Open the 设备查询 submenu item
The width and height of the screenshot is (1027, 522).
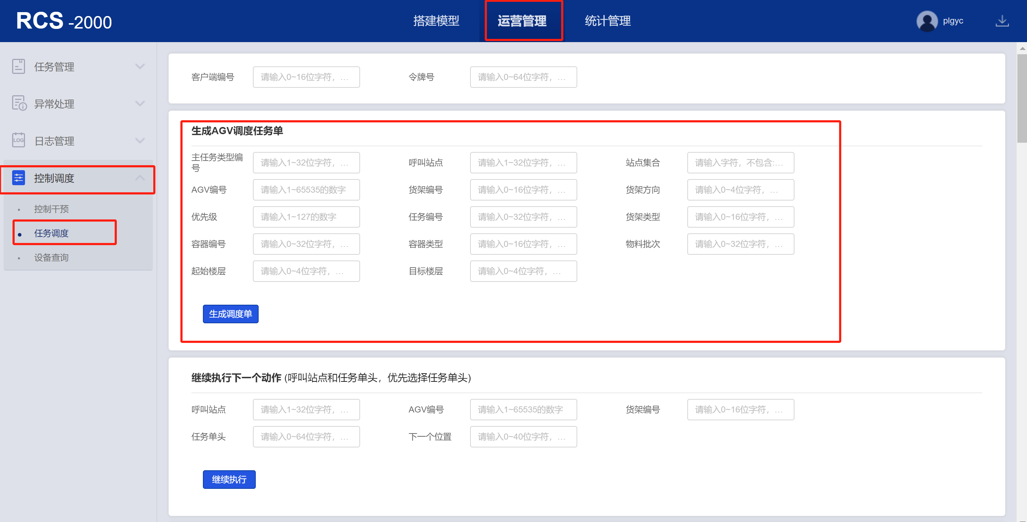pyautogui.click(x=51, y=258)
